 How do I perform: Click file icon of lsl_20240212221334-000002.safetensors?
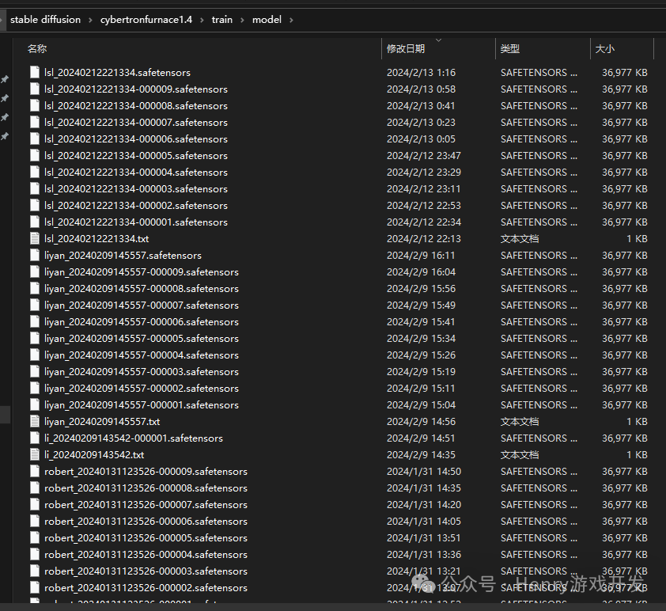[34, 205]
